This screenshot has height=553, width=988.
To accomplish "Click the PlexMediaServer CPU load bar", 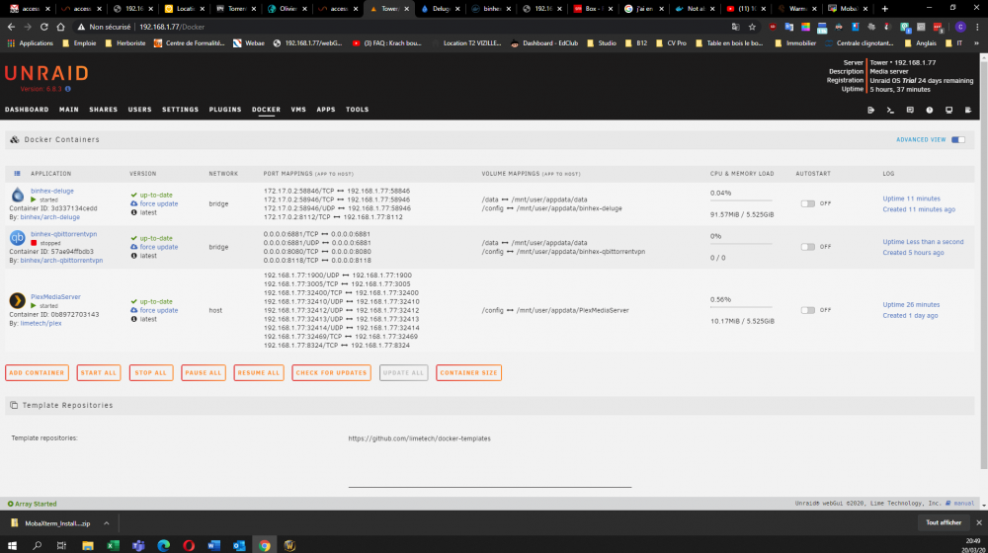I will [741, 307].
